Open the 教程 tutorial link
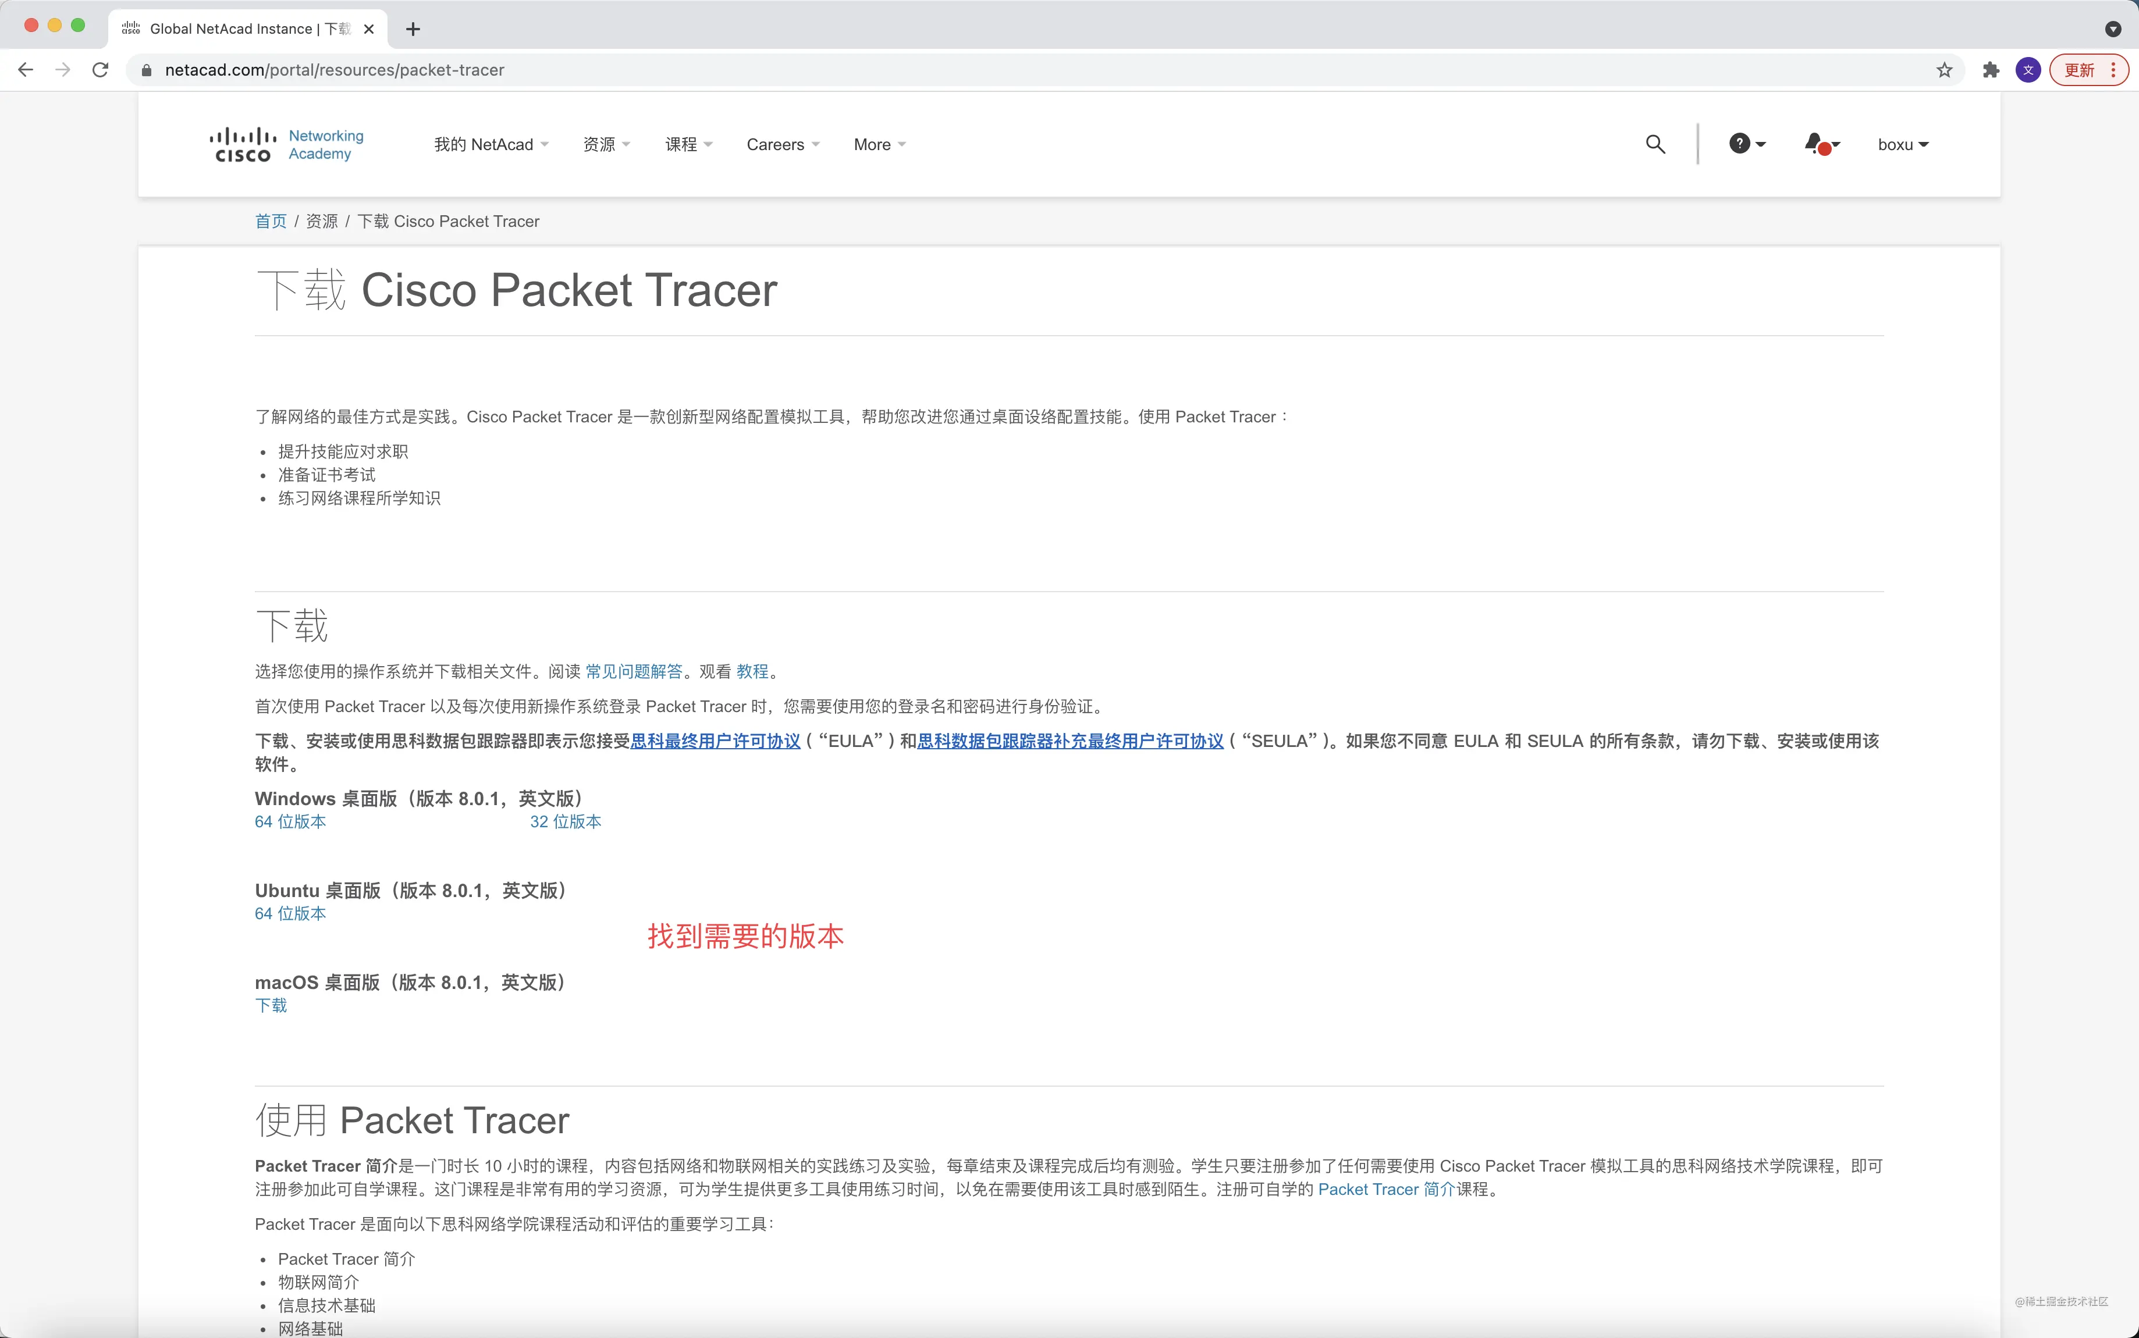Viewport: 2139px width, 1338px height. tap(752, 672)
